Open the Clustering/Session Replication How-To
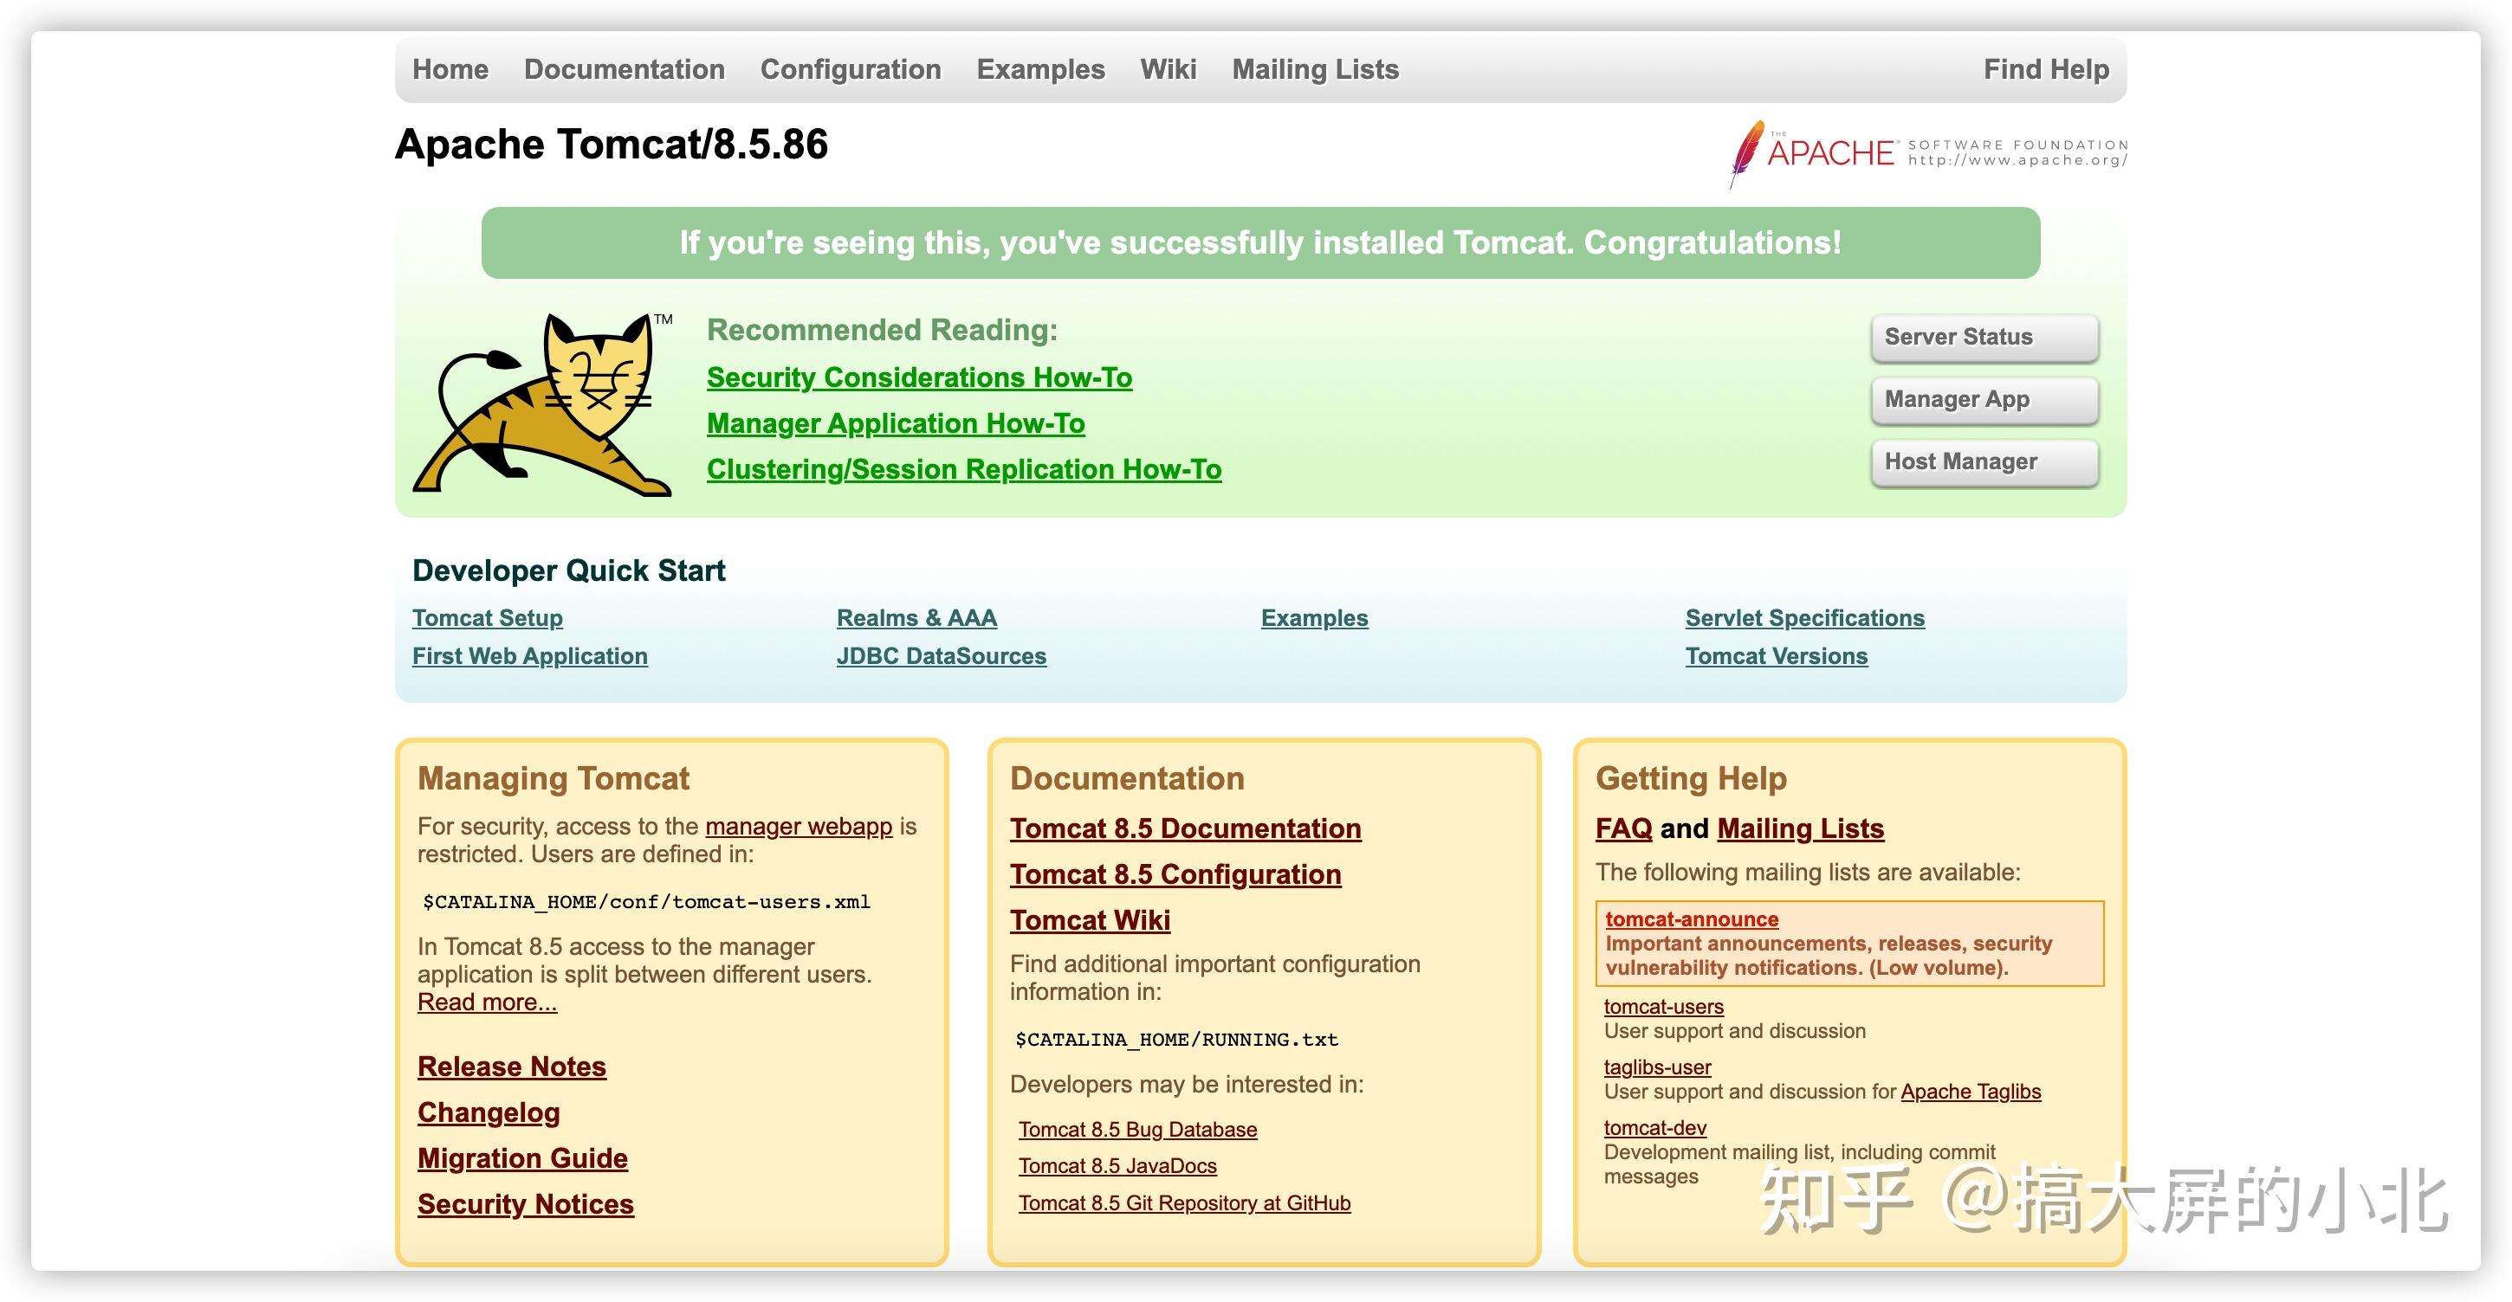 point(963,468)
